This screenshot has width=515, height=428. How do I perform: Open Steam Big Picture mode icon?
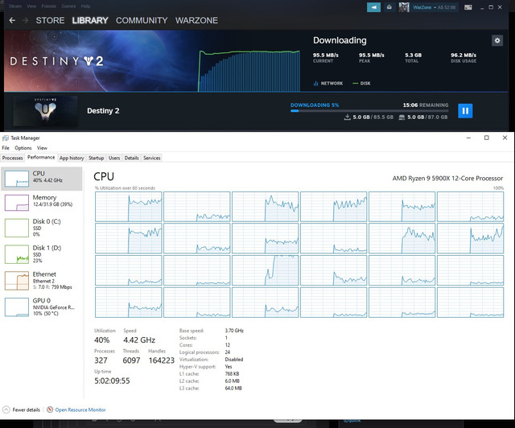point(468,7)
